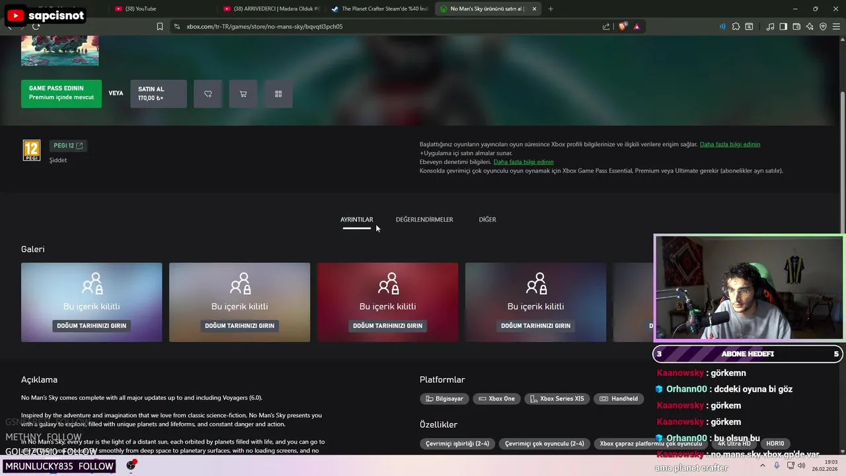Select the AYRINTILAR tab
This screenshot has height=476, width=846.
357,219
